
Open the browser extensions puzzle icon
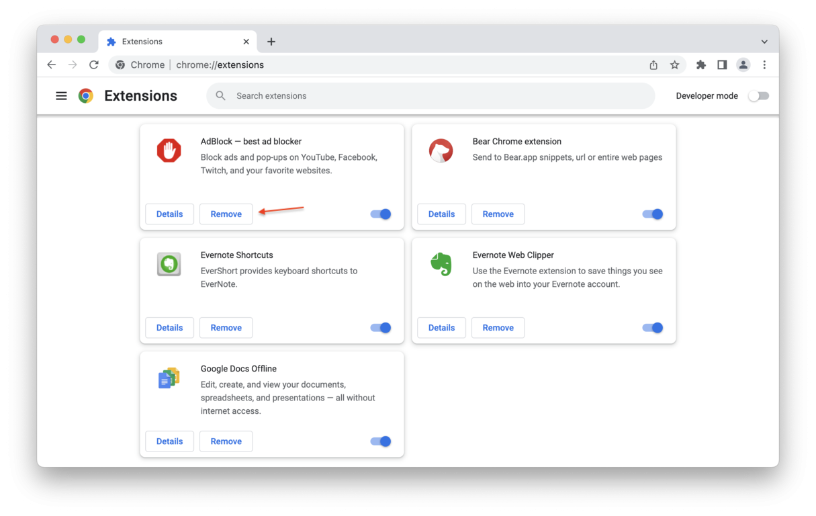click(x=700, y=64)
